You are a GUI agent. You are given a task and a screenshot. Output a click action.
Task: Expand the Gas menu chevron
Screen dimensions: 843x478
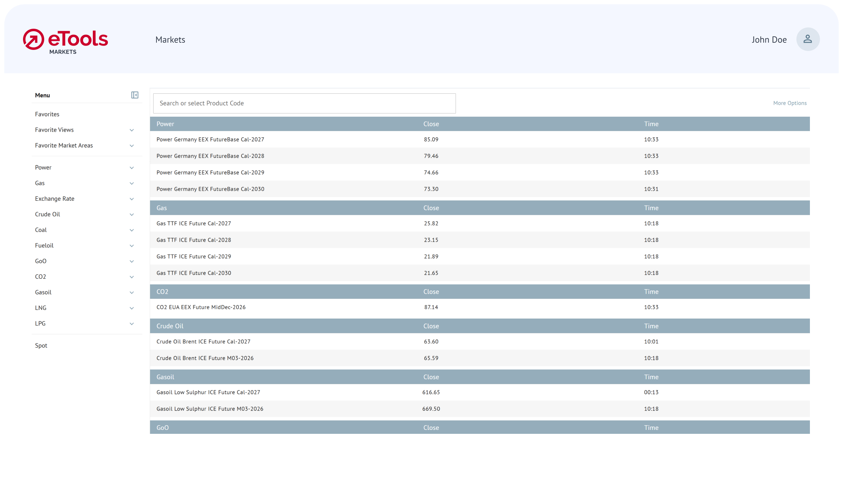(x=132, y=184)
